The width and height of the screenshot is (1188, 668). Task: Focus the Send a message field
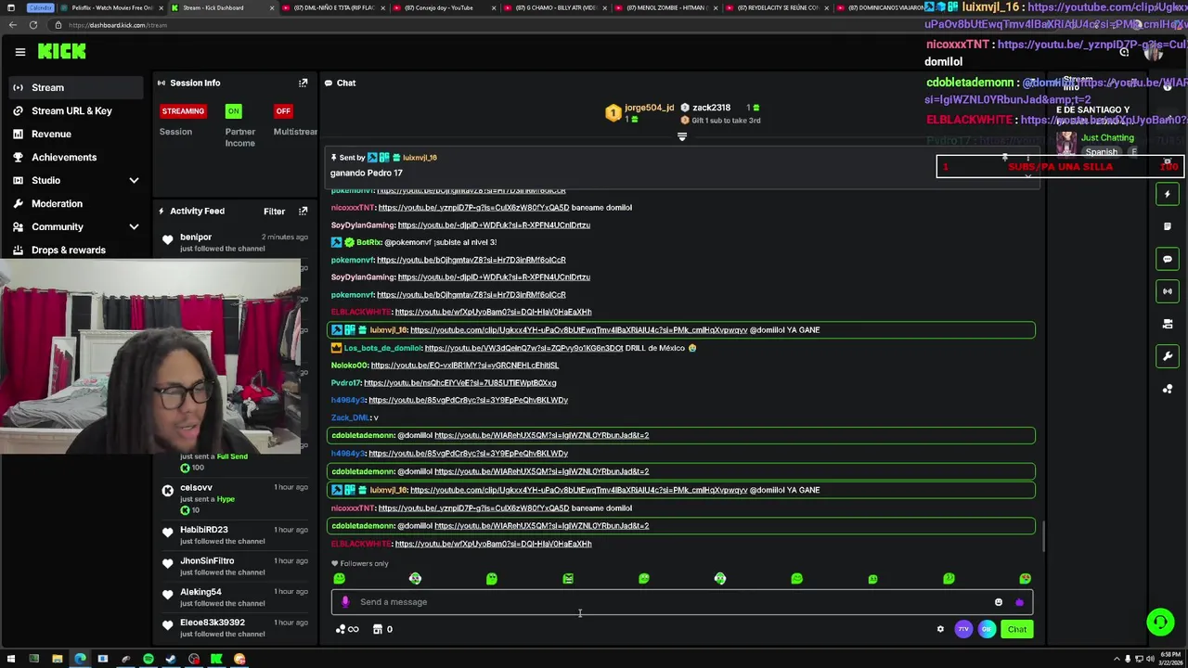click(x=681, y=602)
